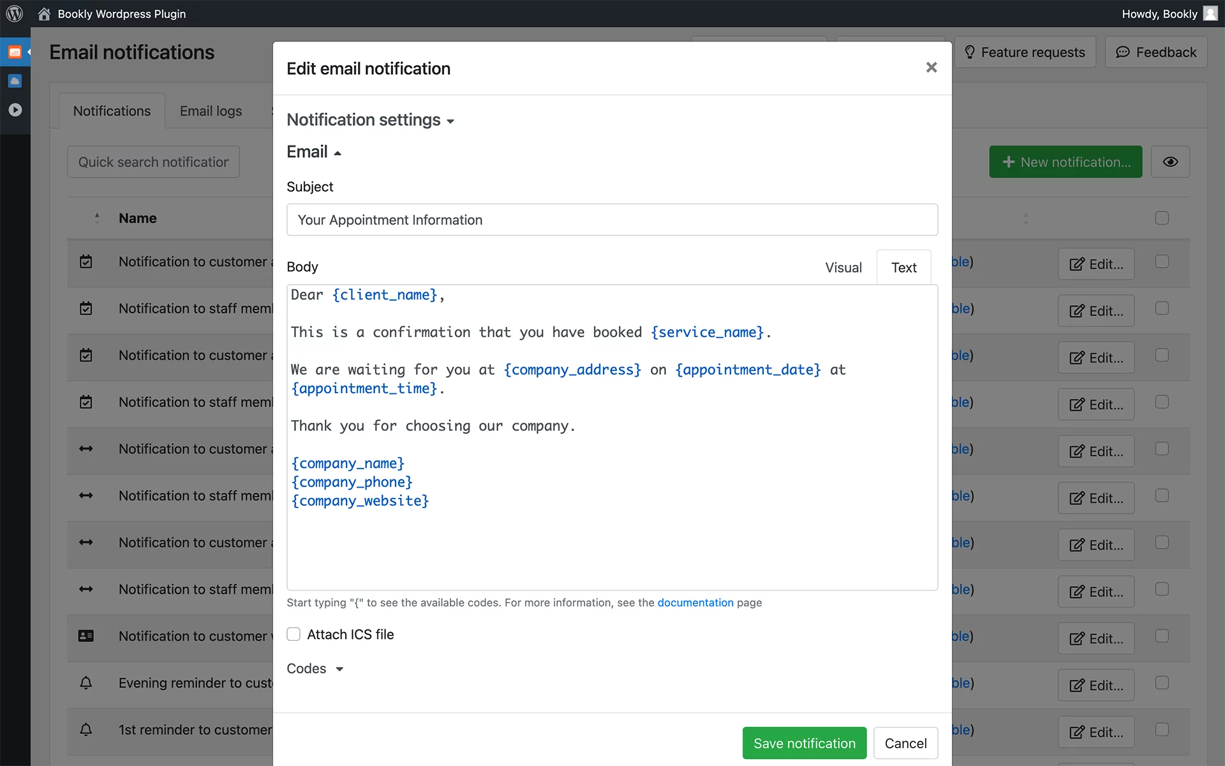1225x766 pixels.
Task: Open the WordPress logo menu
Action: click(15, 13)
